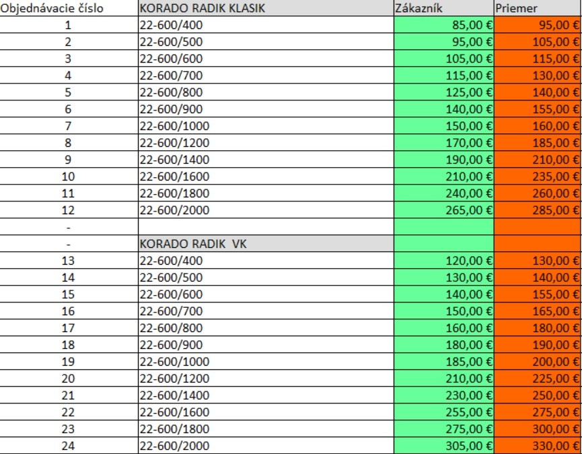Select order number 23 cell
582x454 pixels.
[69, 428]
